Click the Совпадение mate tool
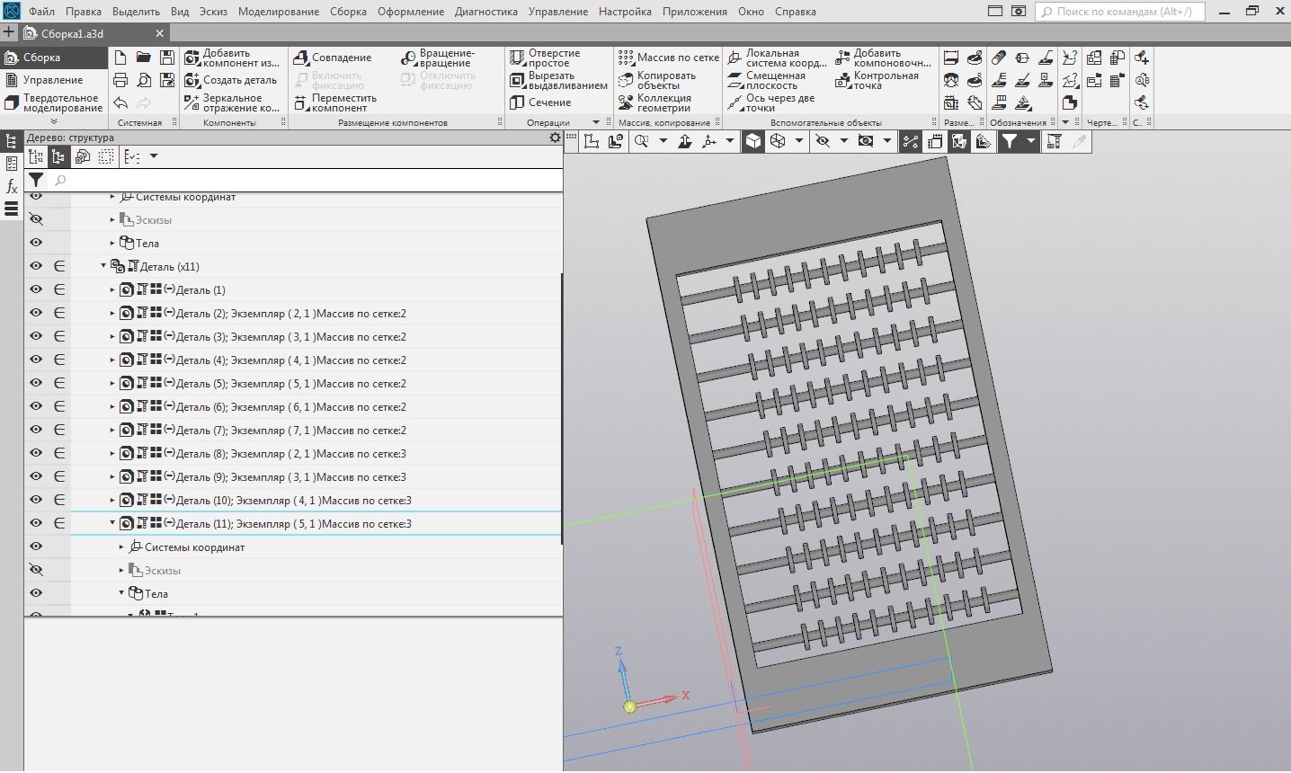Image resolution: width=1291 pixels, height=773 pixels. pyautogui.click(x=333, y=58)
